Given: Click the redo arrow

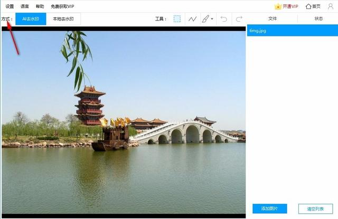Looking at the screenshot, I should pyautogui.click(x=239, y=18).
